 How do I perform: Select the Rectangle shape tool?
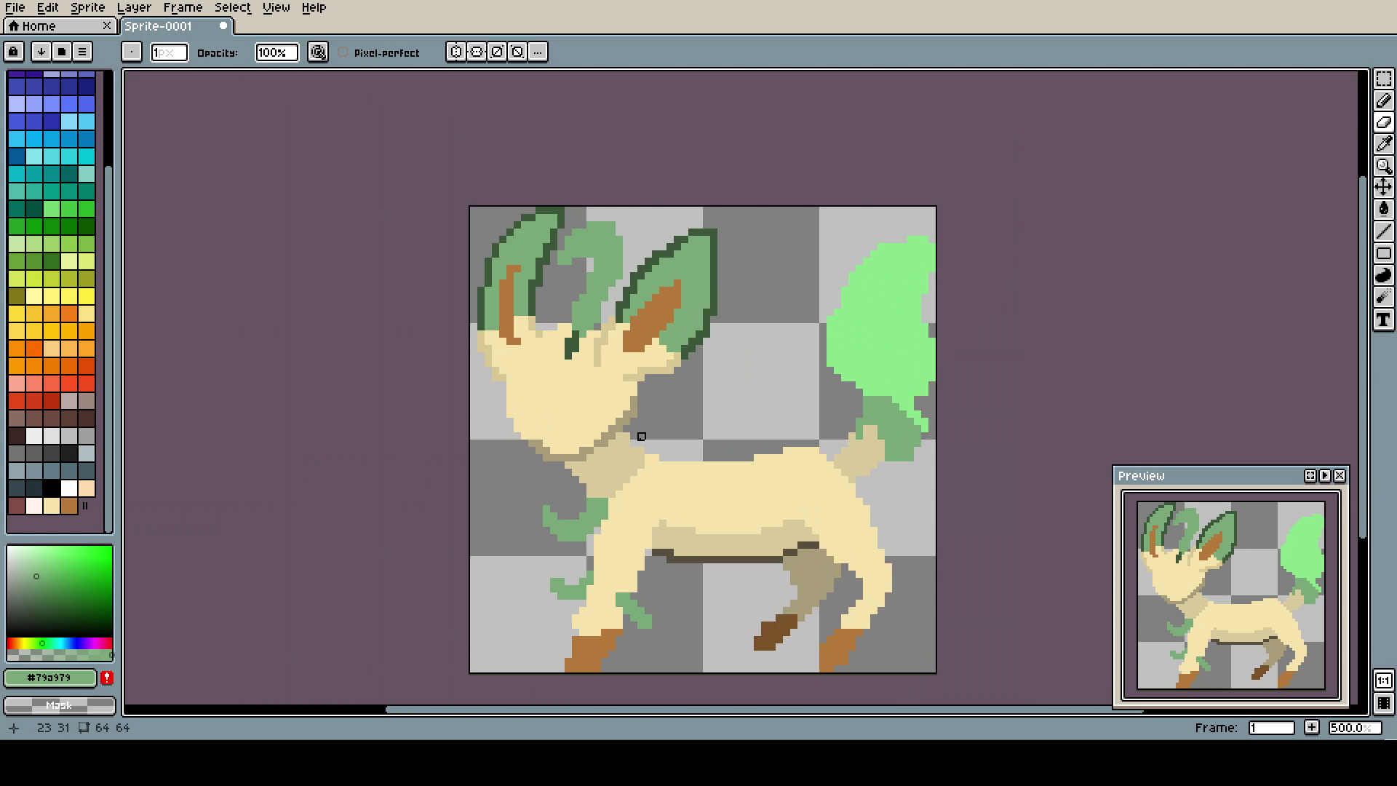(x=1383, y=253)
